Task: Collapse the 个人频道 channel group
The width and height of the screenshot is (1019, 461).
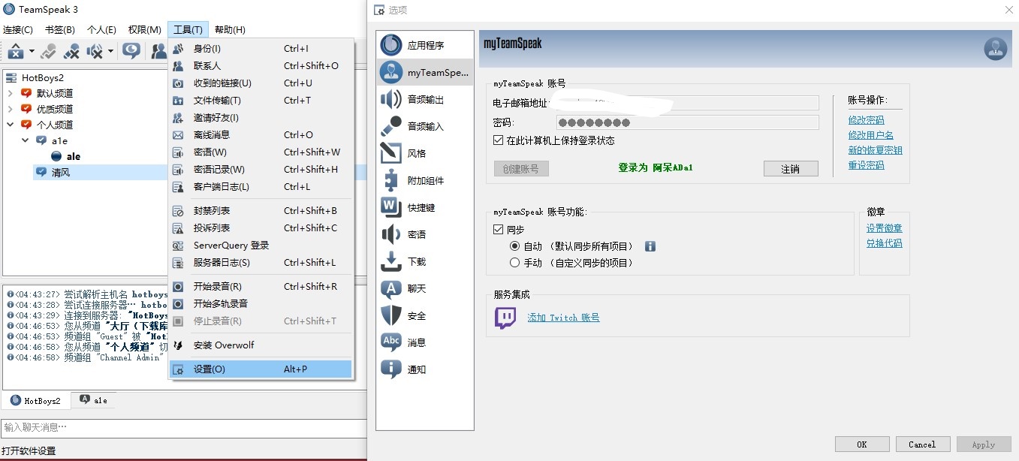Action: pyautogui.click(x=10, y=125)
